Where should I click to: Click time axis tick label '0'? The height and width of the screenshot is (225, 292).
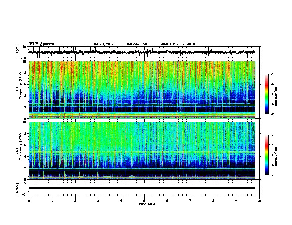[x=29, y=201]
